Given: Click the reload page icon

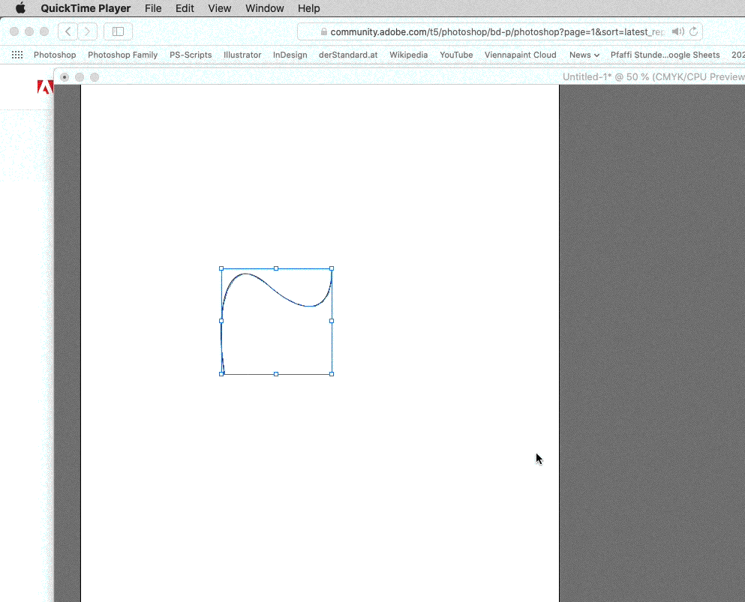Looking at the screenshot, I should (694, 31).
